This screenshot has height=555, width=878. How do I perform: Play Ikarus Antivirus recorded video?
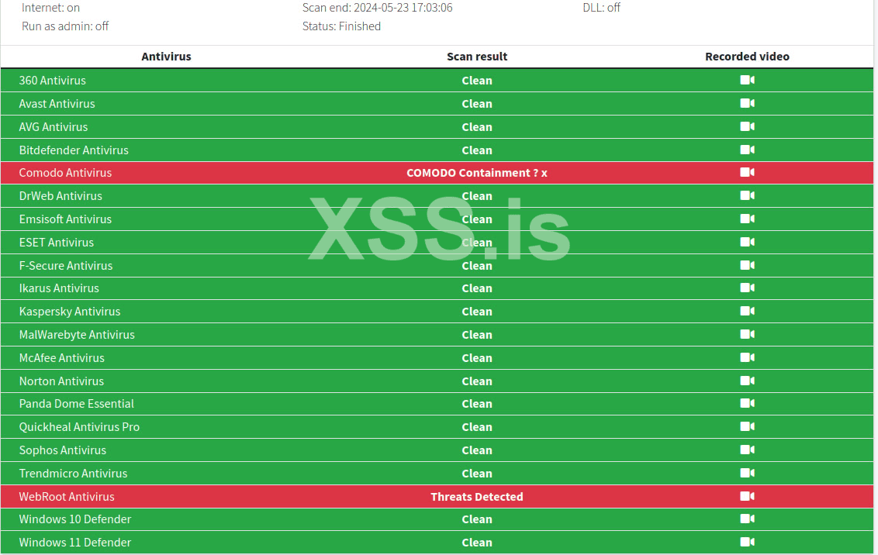tap(747, 288)
